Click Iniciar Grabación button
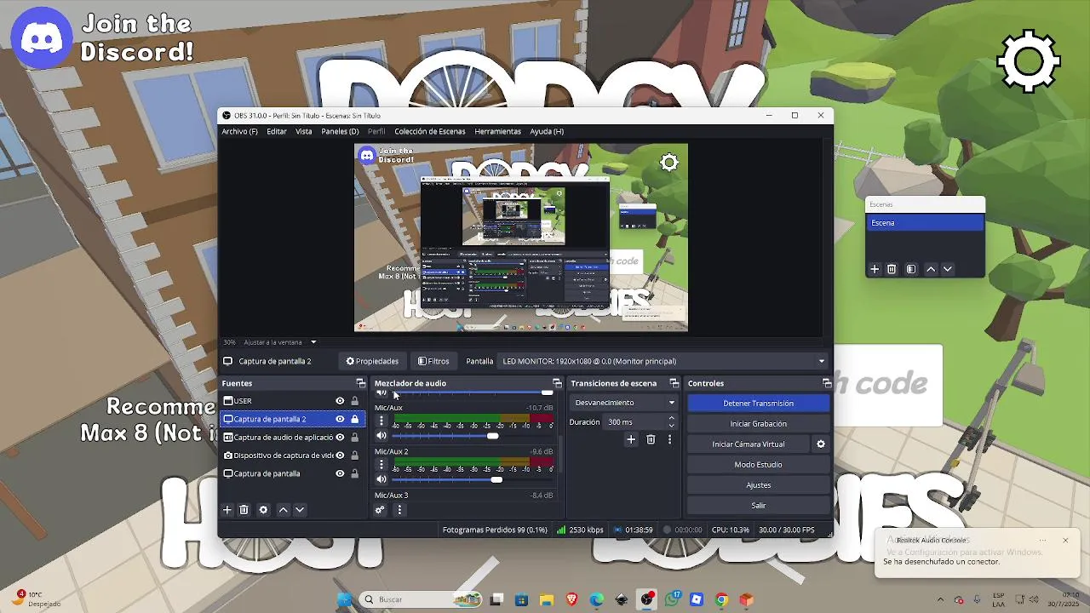This screenshot has width=1090, height=613. 758,424
